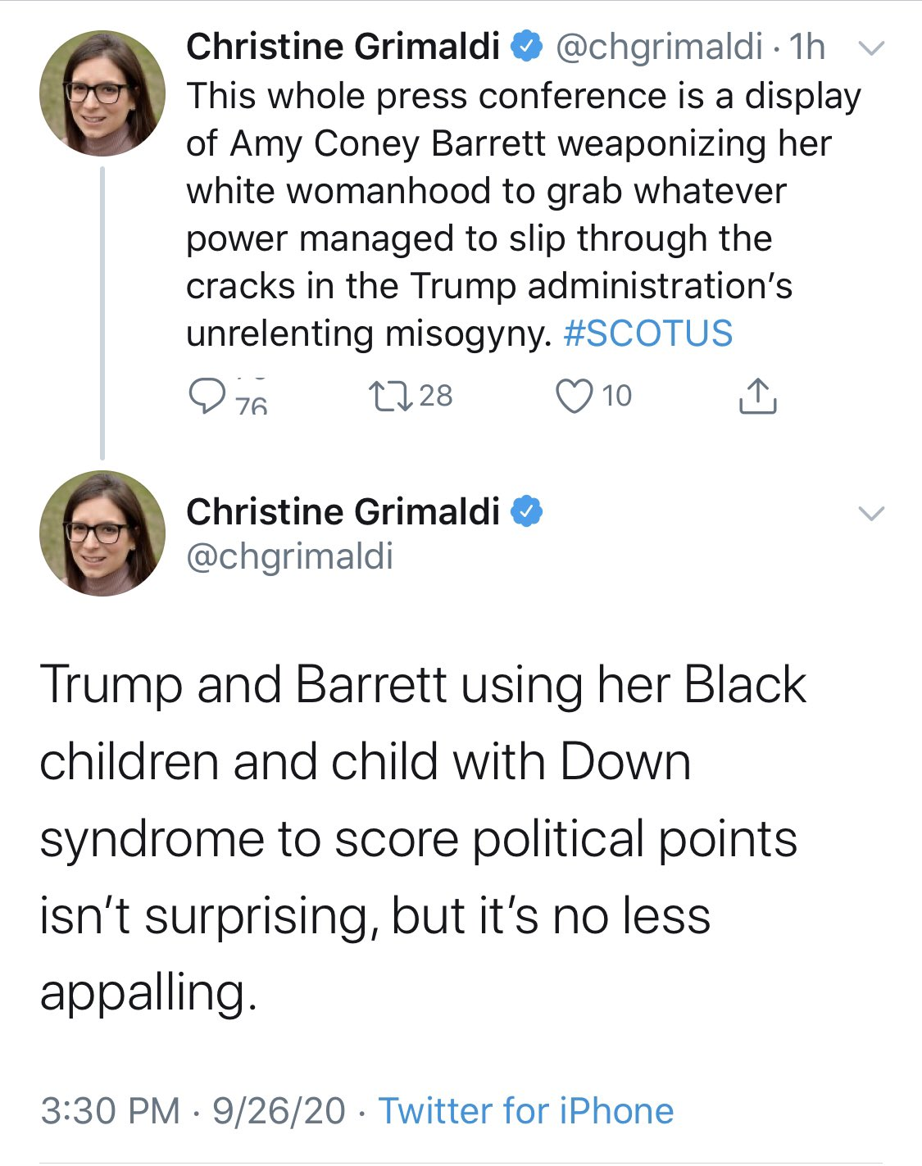Open the top tweet's profile picture

click(x=102, y=93)
